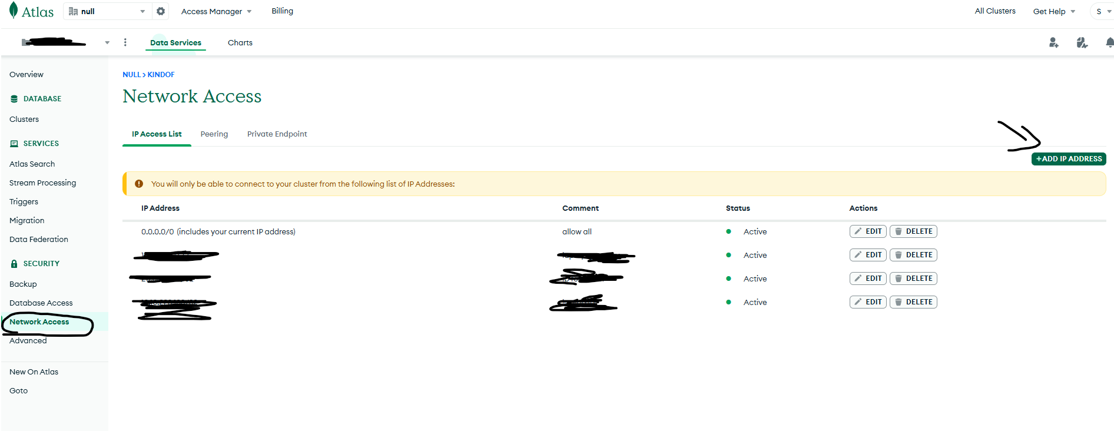Select the Private Endpoint tab

277,134
